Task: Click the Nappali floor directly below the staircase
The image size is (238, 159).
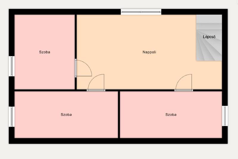Action: click(209, 74)
